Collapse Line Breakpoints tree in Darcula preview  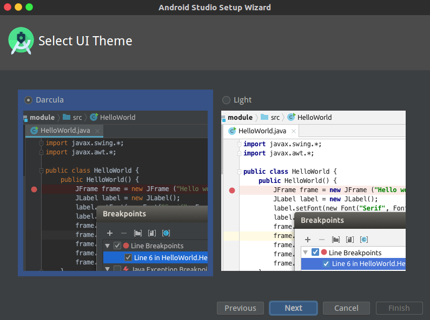(x=108, y=246)
